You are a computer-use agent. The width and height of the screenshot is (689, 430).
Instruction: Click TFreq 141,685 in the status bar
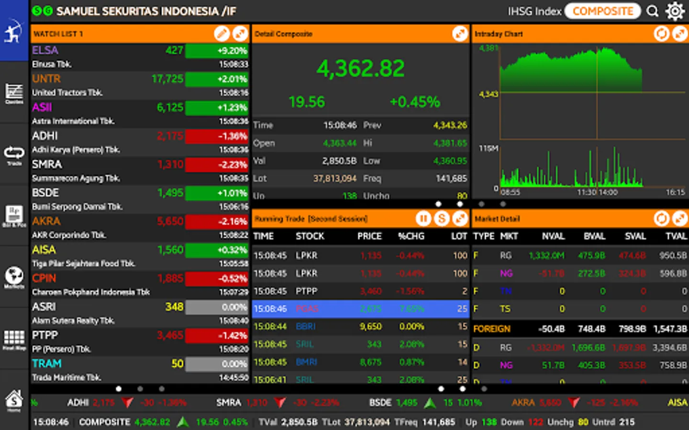(x=424, y=422)
